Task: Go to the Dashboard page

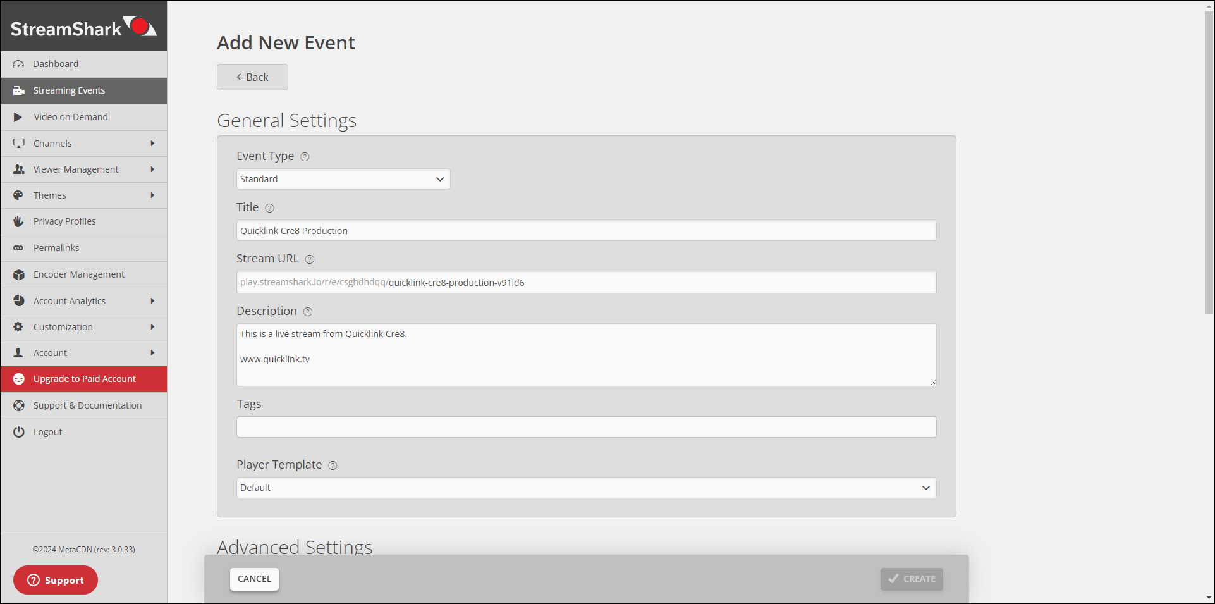Action: tap(56, 64)
